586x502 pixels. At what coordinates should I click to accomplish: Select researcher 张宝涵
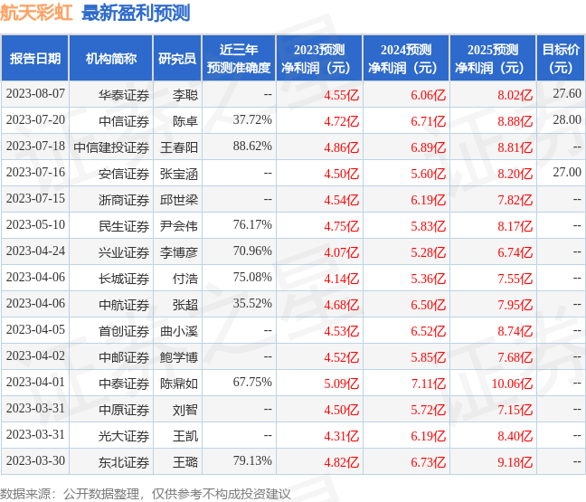coord(179,174)
